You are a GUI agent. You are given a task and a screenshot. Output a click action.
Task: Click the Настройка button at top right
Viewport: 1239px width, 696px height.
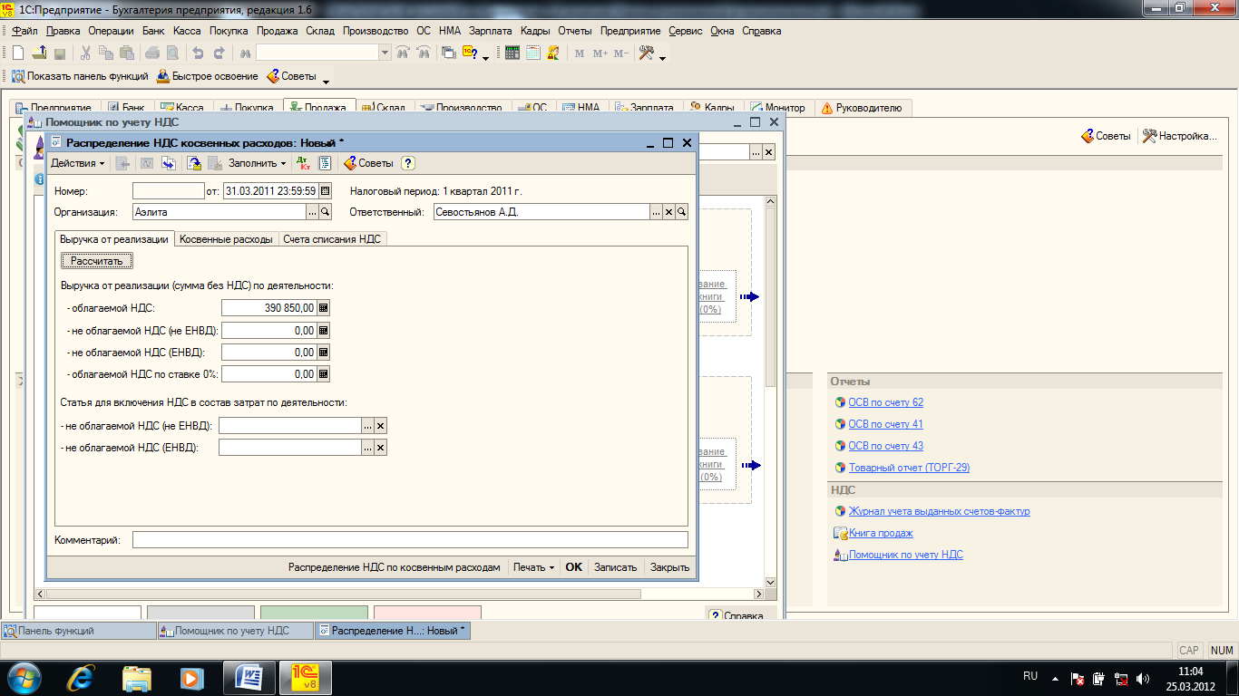(1180, 136)
